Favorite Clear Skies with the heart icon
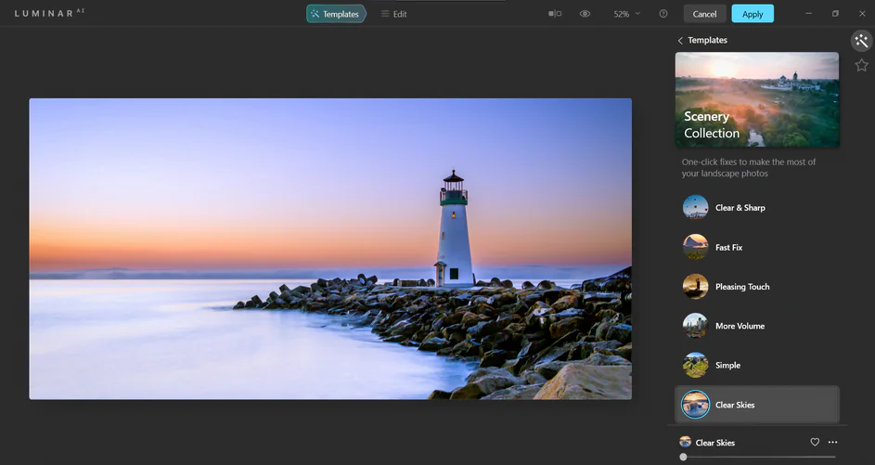The image size is (875, 465). tap(815, 443)
